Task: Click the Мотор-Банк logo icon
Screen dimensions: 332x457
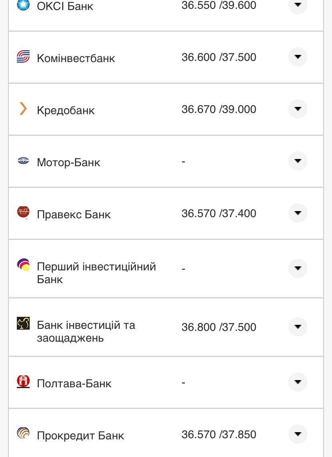Action: point(23,161)
